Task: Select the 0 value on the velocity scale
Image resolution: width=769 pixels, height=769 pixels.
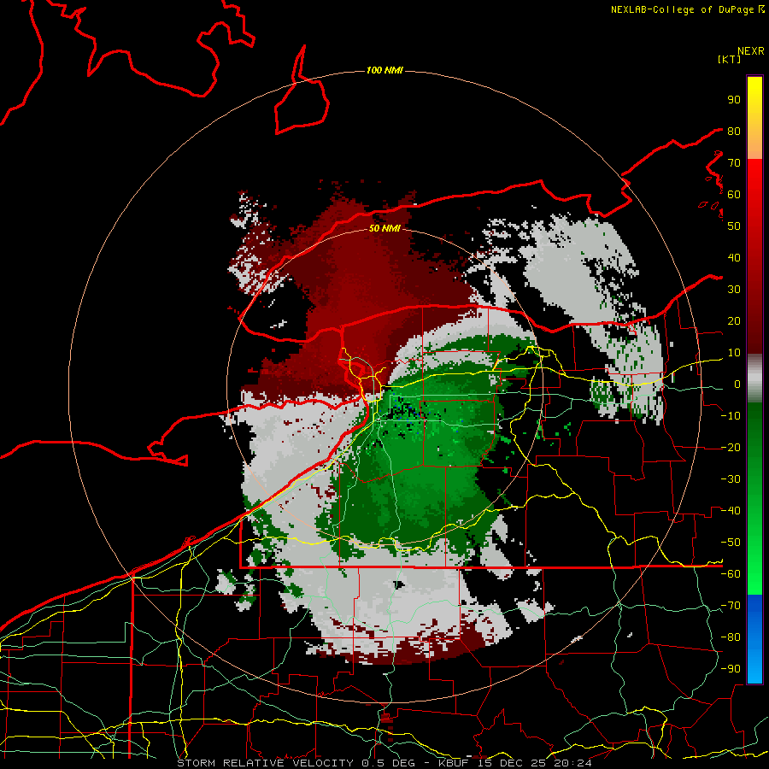Action: point(737,384)
